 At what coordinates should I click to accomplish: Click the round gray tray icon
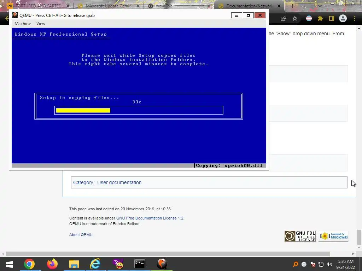(x=304, y=264)
